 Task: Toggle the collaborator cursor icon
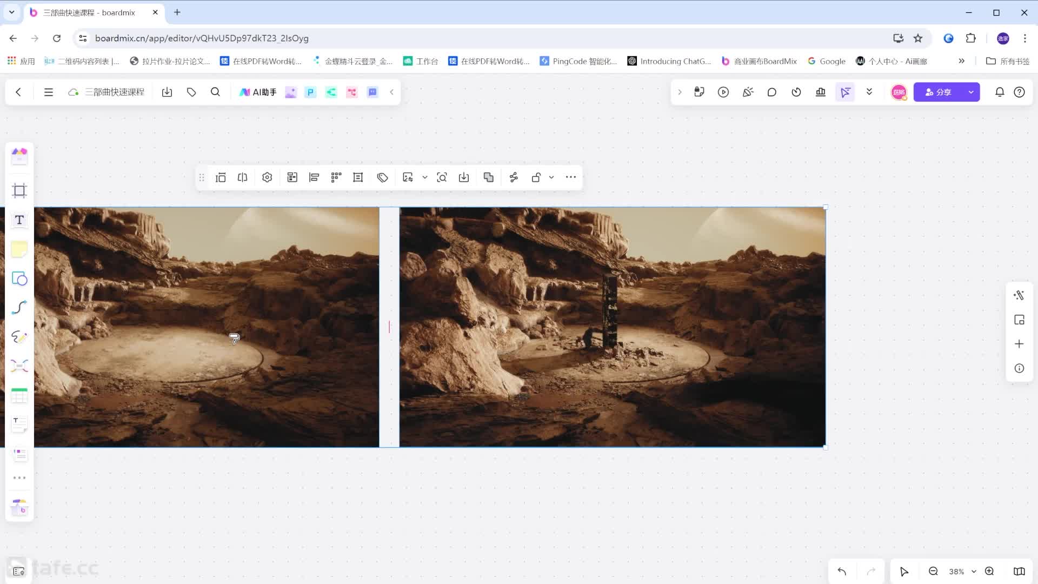[845, 92]
